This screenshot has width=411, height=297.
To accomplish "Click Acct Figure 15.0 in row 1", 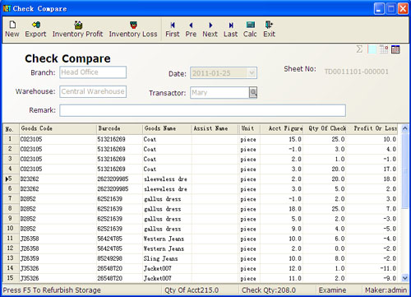I will pos(295,139).
